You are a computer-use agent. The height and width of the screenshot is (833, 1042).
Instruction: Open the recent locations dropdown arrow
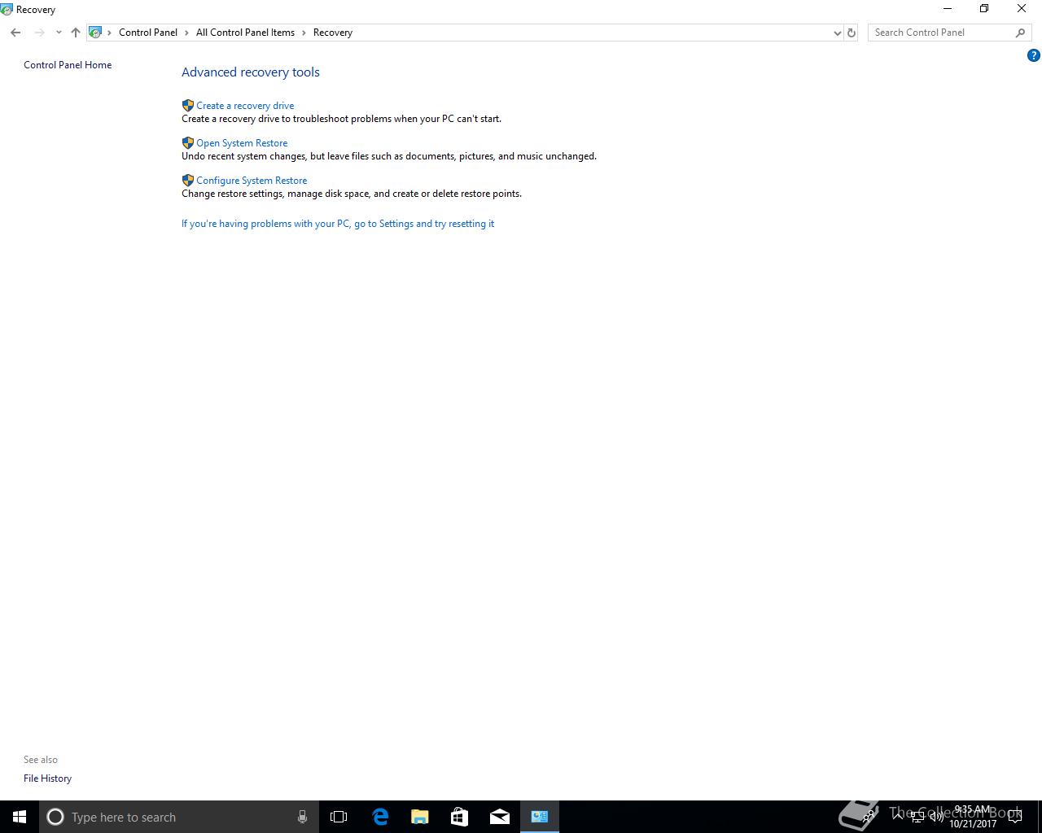(59, 33)
